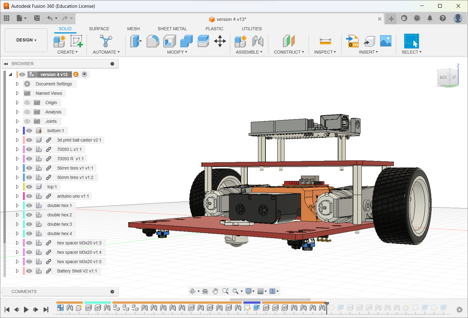Select the Press Pull tool
The width and height of the screenshot is (468, 318).
point(136,41)
